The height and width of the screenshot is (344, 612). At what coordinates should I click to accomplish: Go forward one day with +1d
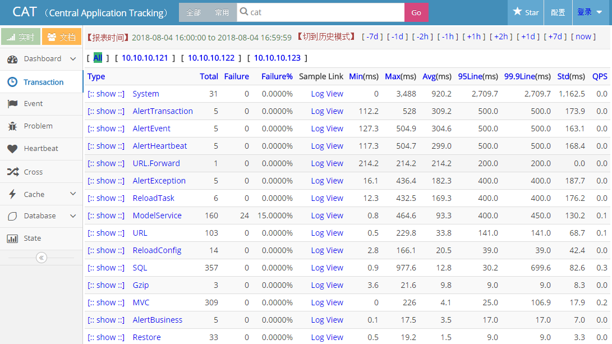click(528, 36)
